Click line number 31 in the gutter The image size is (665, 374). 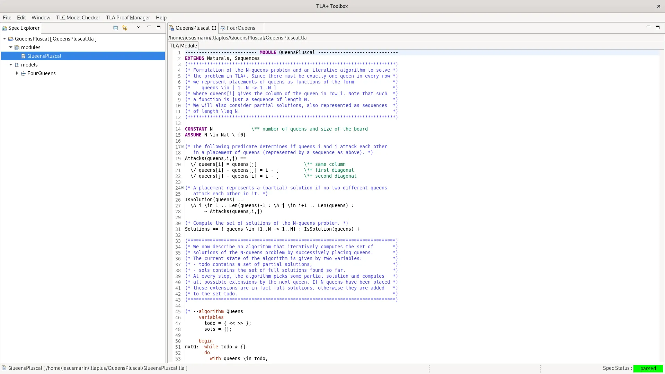coord(178,229)
